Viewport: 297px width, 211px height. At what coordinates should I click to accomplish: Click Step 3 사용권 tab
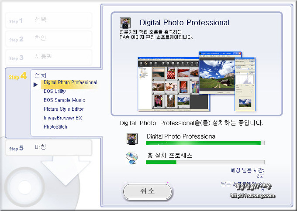coord(49,57)
